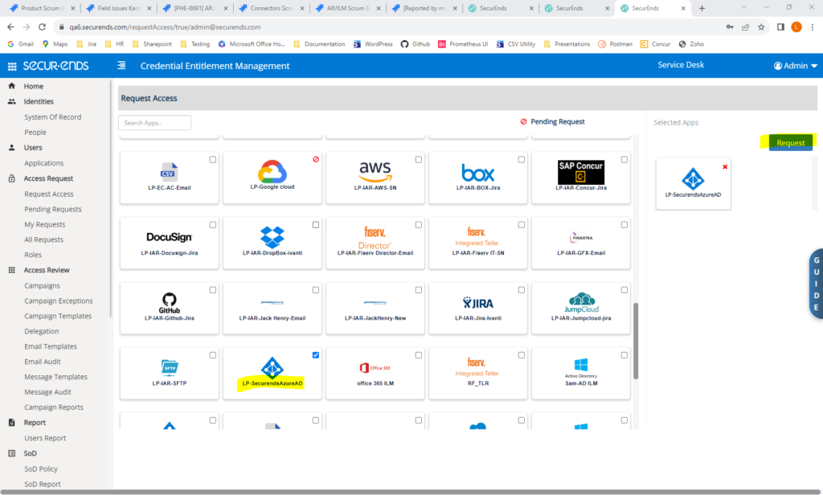Viewport: 823px width, 495px height.
Task: Open the browser tab search dropdown
Action: point(743,7)
